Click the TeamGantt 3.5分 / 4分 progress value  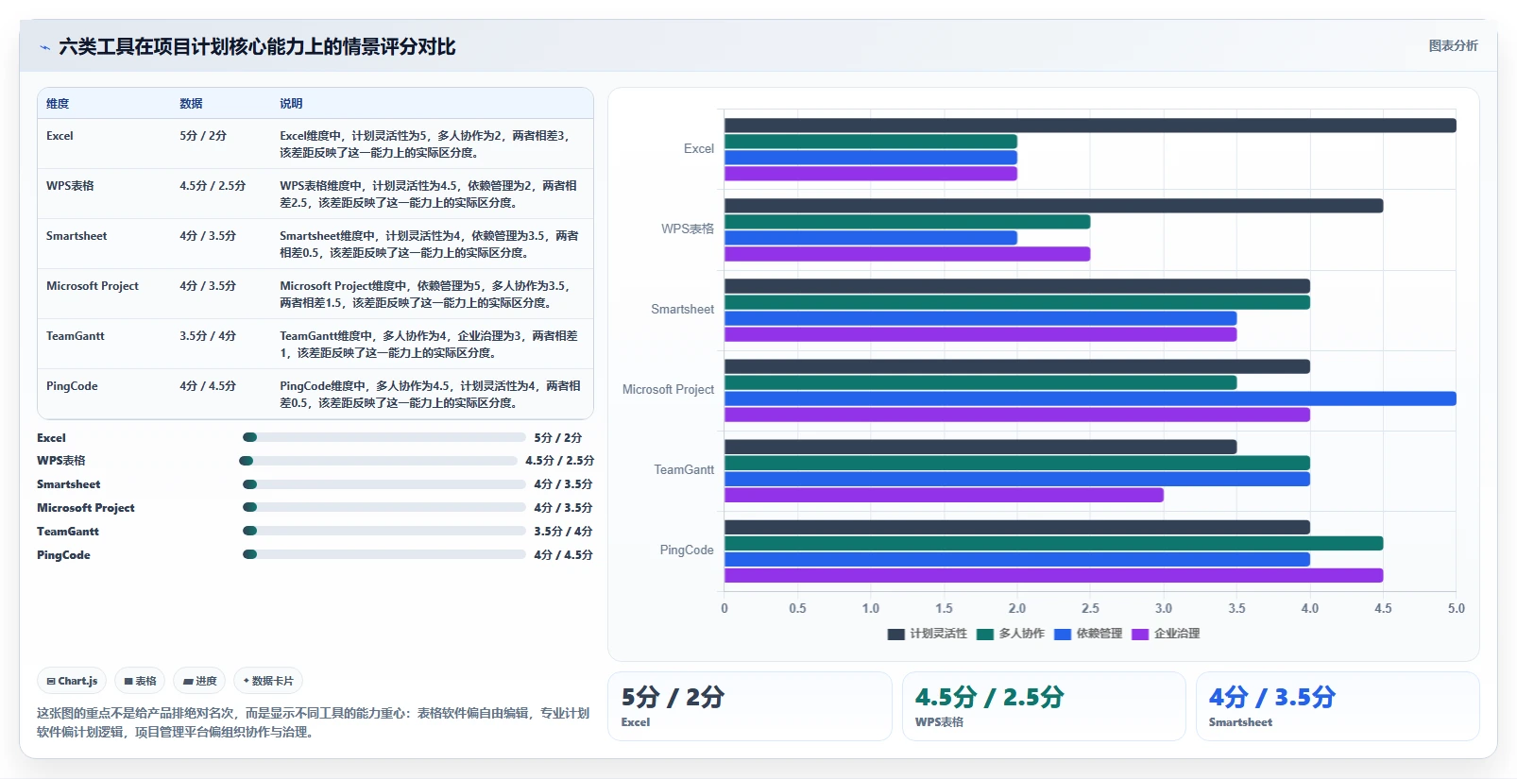[x=563, y=532]
